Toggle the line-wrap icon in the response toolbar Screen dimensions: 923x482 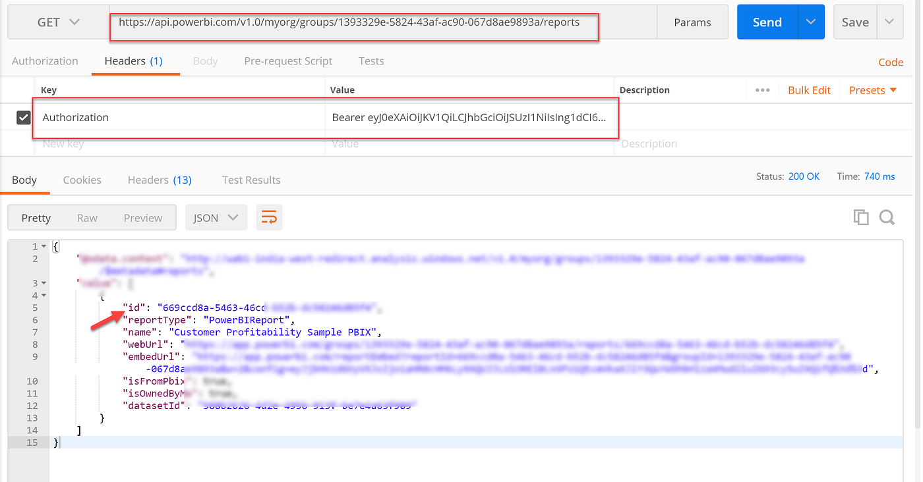click(269, 217)
